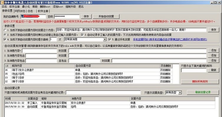Open the 手机回复网址 link
Screen dimensions: 222x117
click(170, 39)
